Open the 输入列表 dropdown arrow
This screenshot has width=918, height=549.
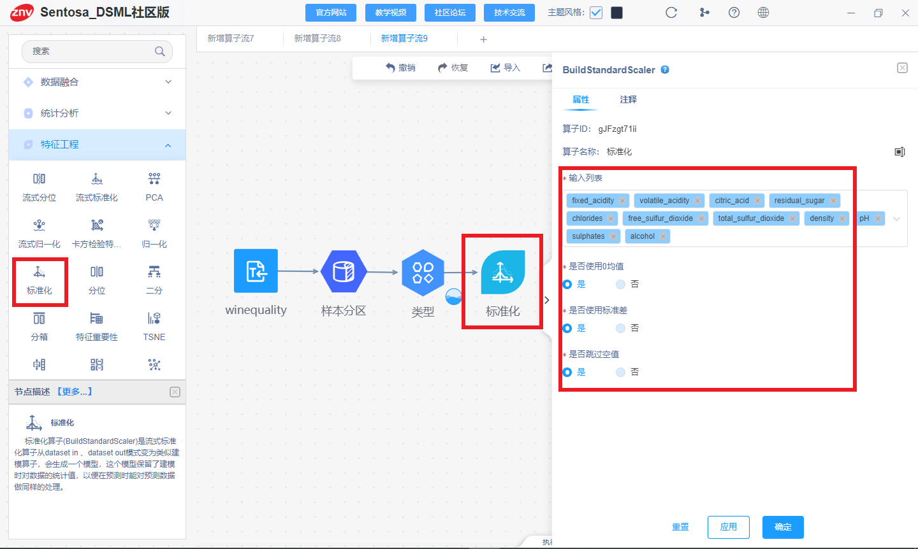point(896,218)
